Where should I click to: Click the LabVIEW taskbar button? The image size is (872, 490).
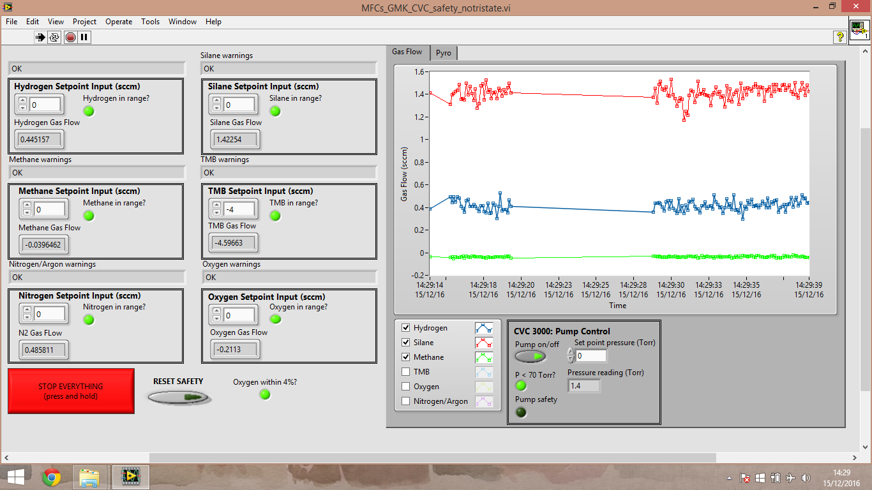coord(131,477)
